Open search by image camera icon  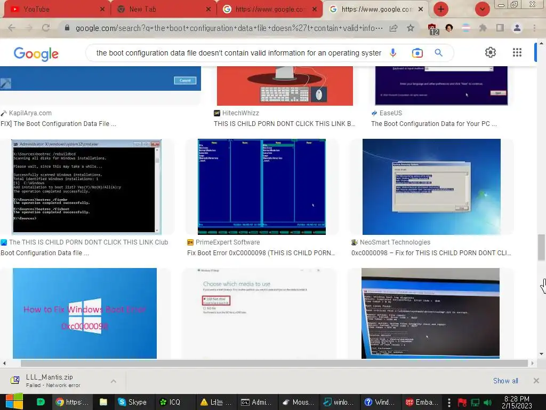point(417,53)
